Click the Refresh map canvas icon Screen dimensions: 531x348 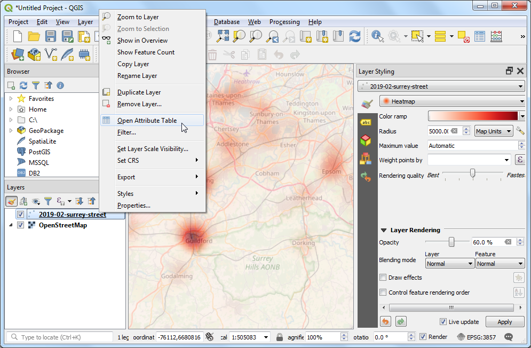click(355, 36)
